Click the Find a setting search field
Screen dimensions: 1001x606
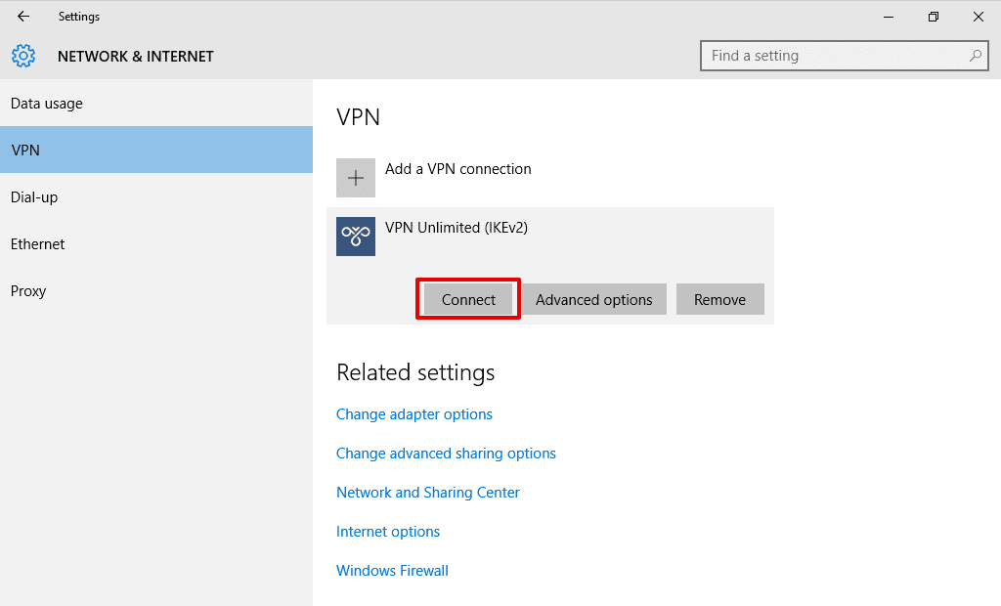click(836, 56)
